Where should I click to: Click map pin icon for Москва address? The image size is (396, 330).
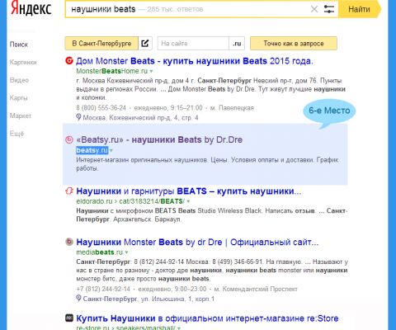(x=78, y=117)
